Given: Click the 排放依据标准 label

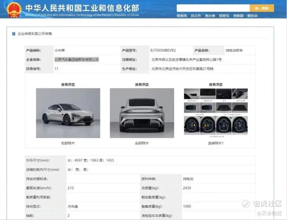Looking at the screenshot, I should click(37, 179).
